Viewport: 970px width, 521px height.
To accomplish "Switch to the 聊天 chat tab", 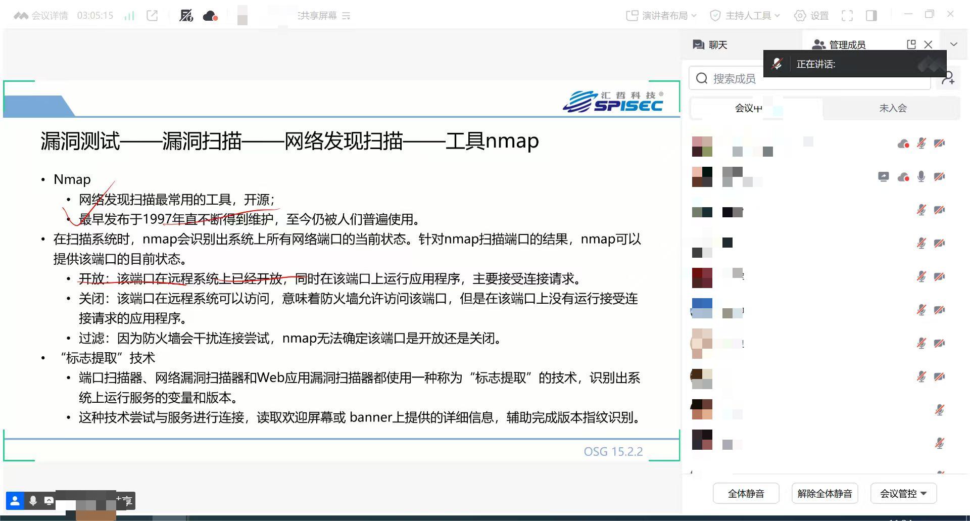I will (x=710, y=45).
